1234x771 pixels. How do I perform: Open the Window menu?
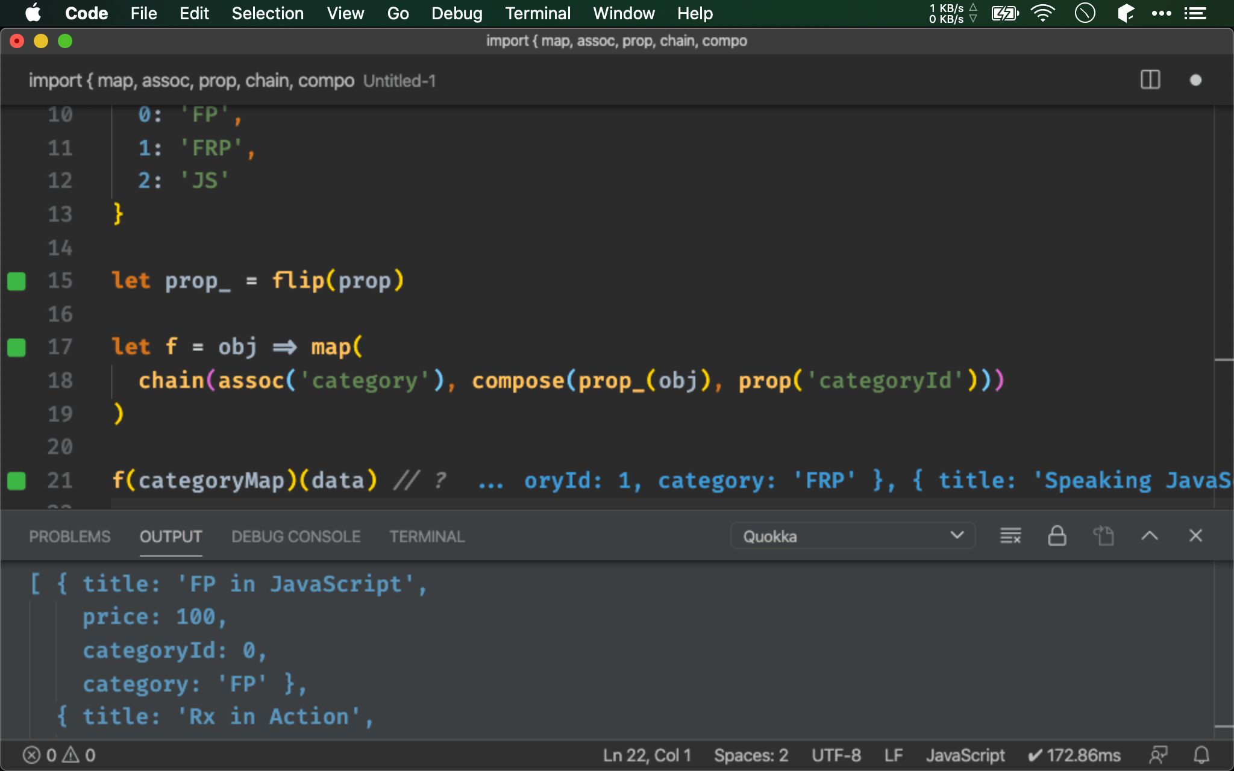tap(624, 13)
